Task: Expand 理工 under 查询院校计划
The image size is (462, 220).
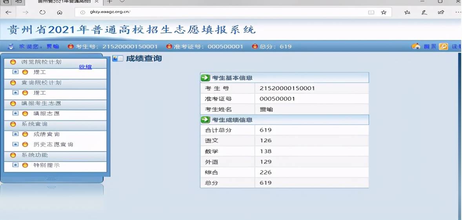Action: coord(16,93)
